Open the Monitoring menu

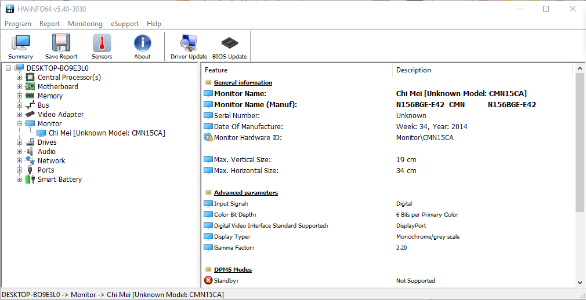85,24
